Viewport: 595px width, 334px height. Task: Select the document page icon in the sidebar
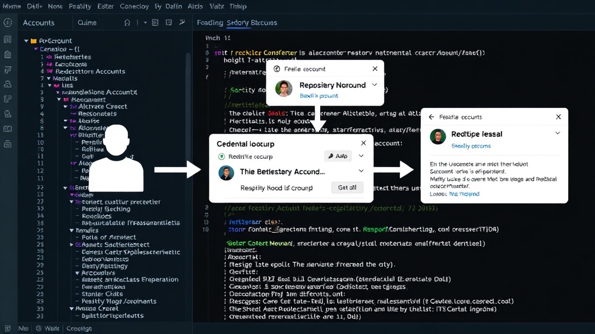point(8,55)
